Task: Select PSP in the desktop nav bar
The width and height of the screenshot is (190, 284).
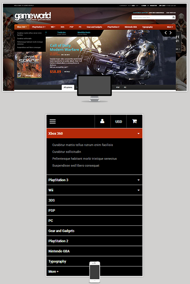Action: [x=72, y=27]
